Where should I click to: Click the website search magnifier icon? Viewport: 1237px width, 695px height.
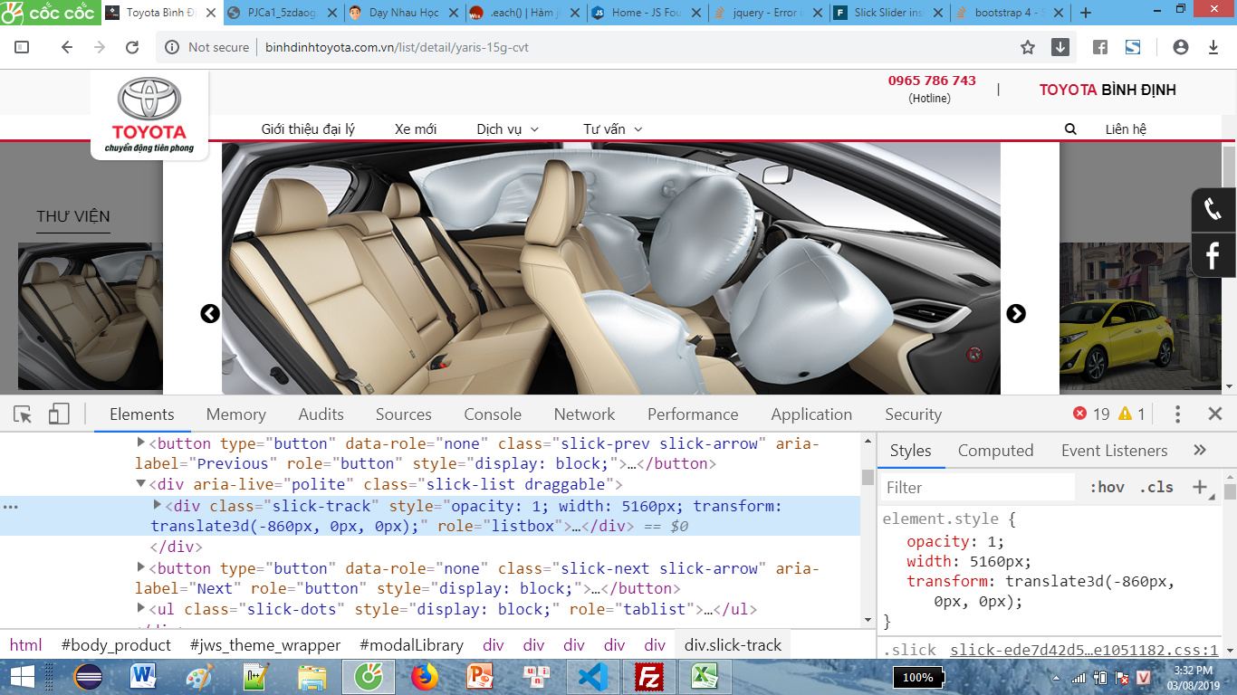coord(1070,129)
